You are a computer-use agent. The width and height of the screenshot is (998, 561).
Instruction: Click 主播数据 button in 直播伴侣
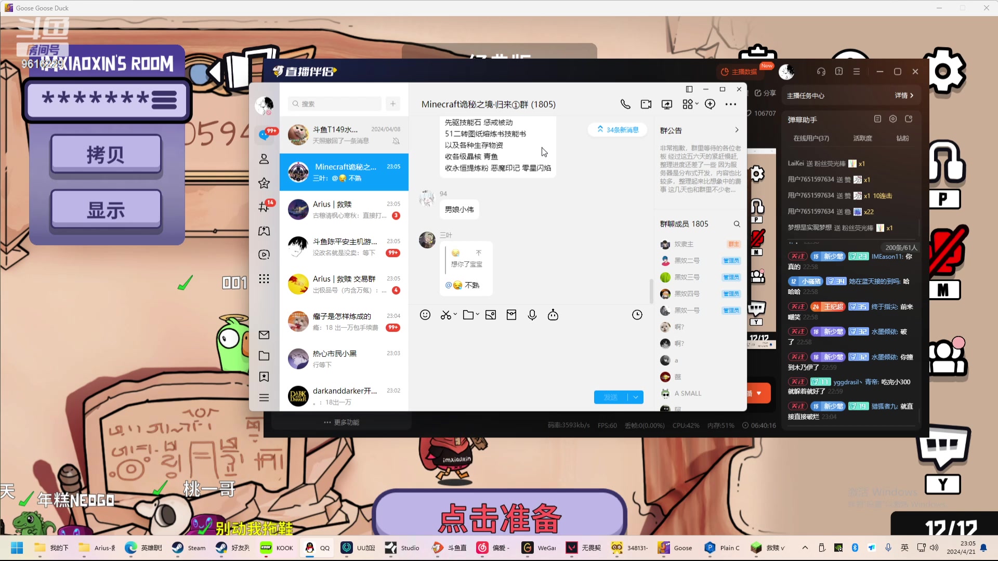[739, 72]
